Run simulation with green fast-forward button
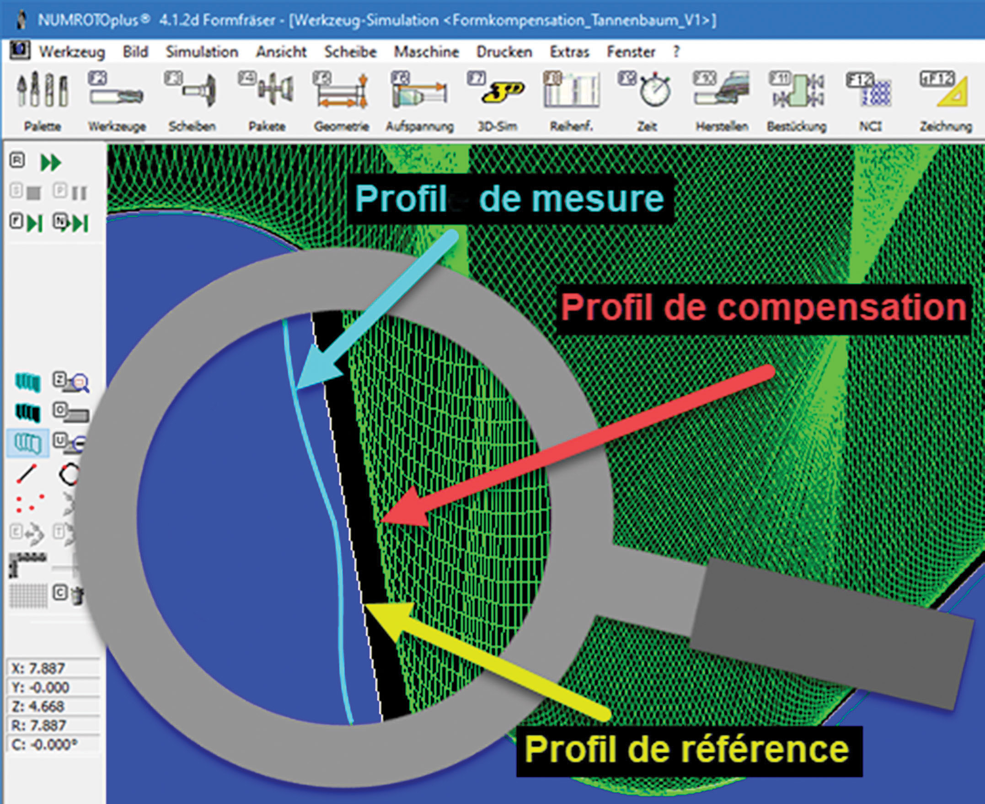 click(x=50, y=163)
